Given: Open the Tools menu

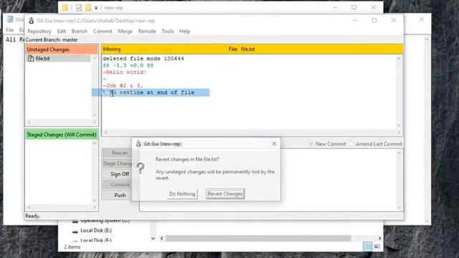Looking at the screenshot, I should click(167, 31).
